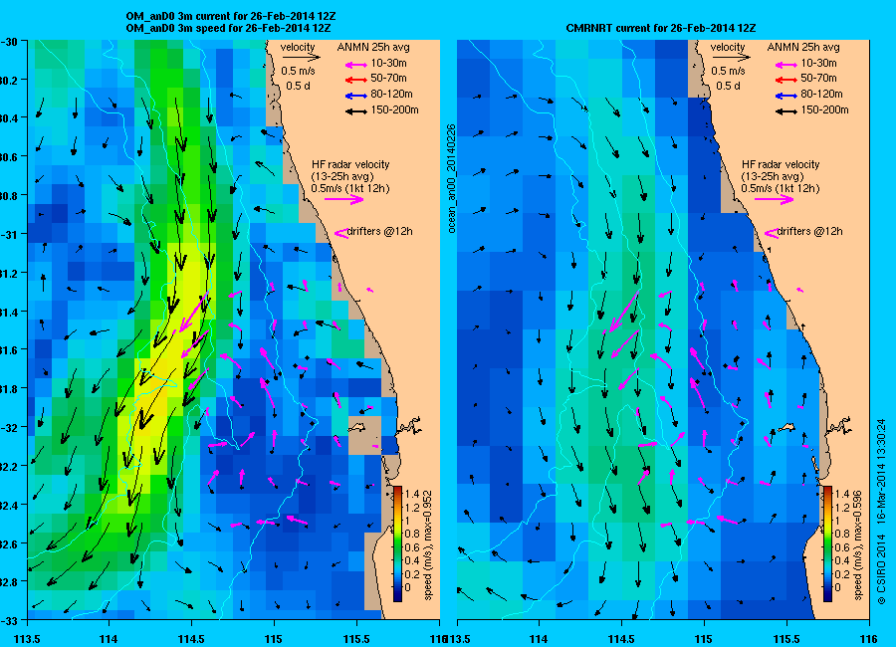Click velocity label in left panel legend
Viewport: 896px width, 647px height.
click(x=298, y=47)
